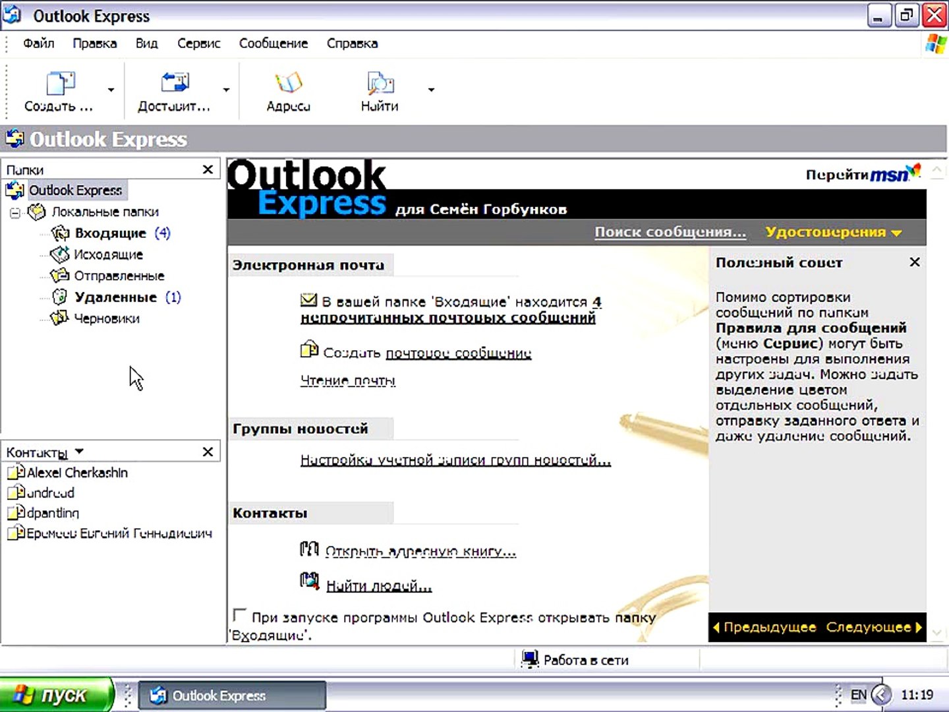This screenshot has width=949, height=712.
Task: Open the Удостоверения dropdown
Action: pyautogui.click(x=833, y=232)
